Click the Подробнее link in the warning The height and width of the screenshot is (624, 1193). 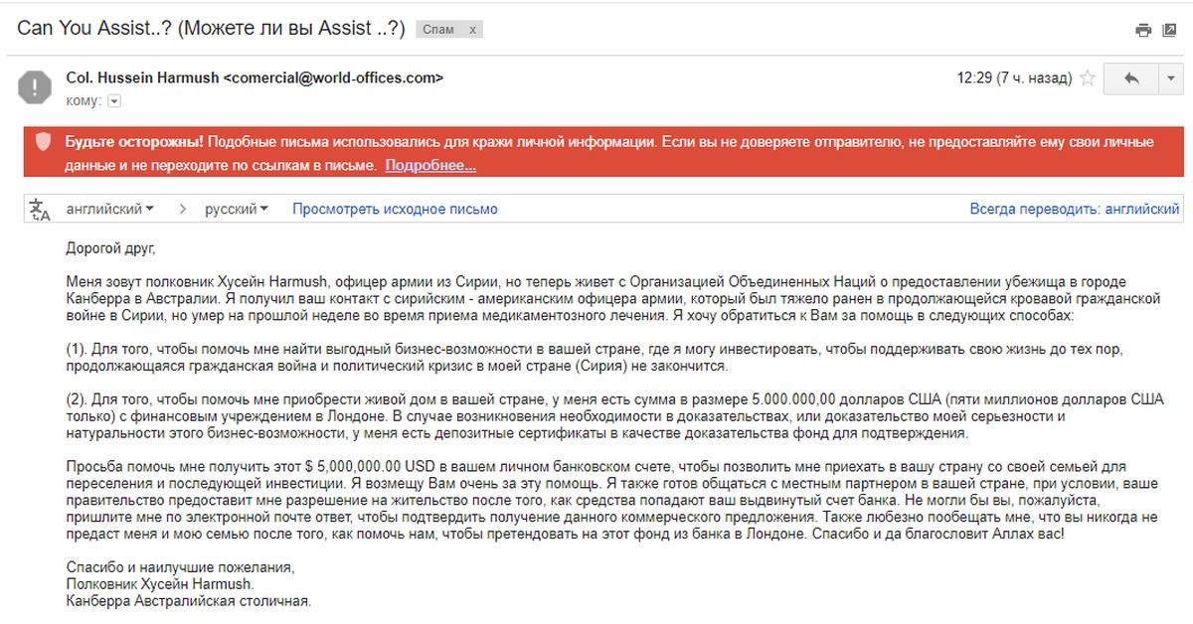coord(430,166)
